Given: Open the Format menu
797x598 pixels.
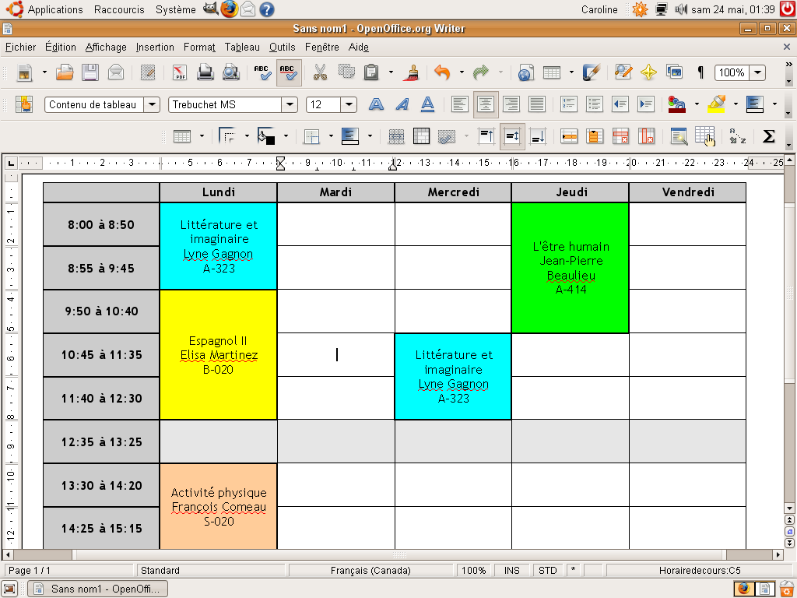Looking at the screenshot, I should (199, 47).
